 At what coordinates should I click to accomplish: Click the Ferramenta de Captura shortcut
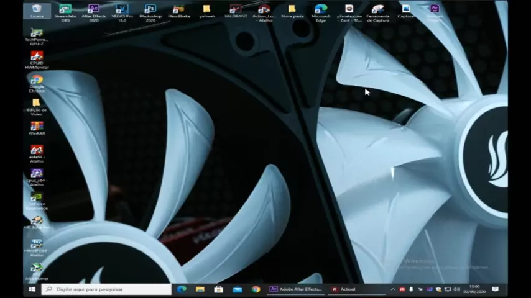[377, 11]
